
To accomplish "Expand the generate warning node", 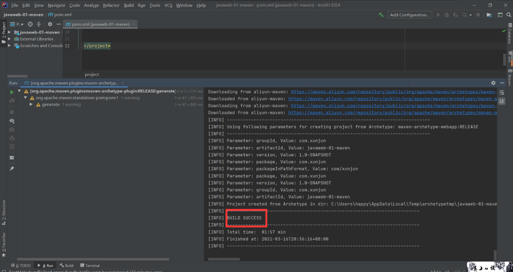I will pyautogui.click(x=31, y=105).
